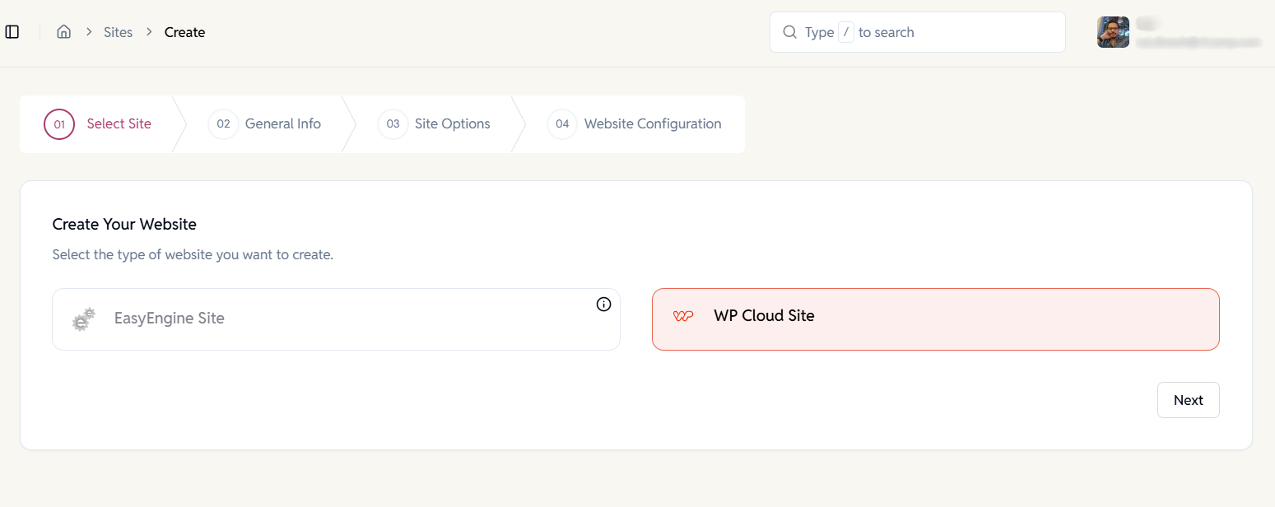Click the WP Cloud logo icon
The image size is (1275, 507).
pos(682,315)
